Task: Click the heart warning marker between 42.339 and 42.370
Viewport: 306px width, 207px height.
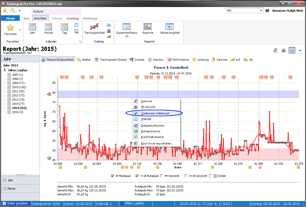Action: tap(290, 77)
